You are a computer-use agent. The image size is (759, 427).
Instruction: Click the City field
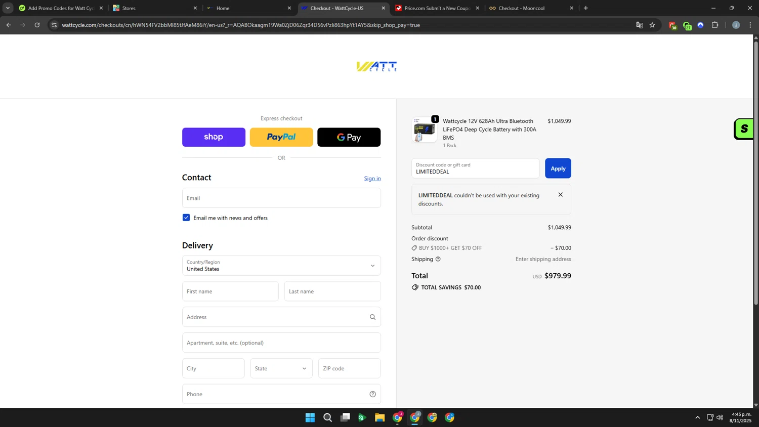coord(214,368)
